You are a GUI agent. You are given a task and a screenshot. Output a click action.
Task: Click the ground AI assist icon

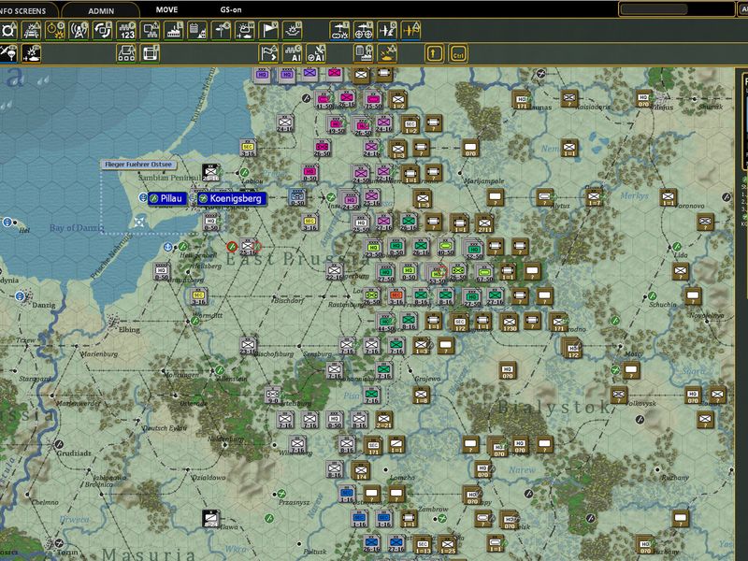click(x=292, y=53)
